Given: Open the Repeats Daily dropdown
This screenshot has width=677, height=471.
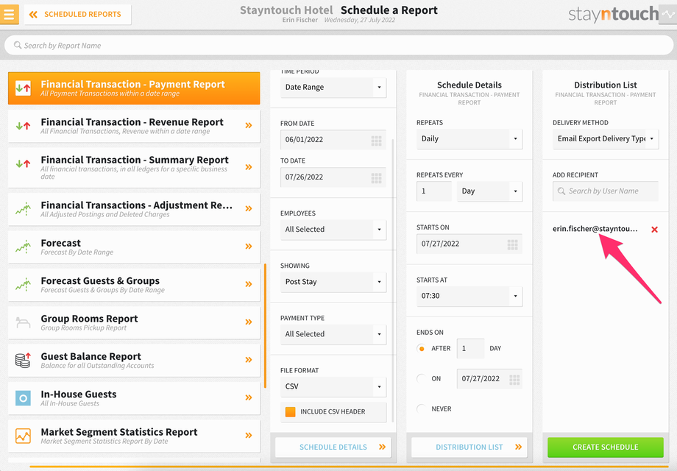Looking at the screenshot, I should click(x=469, y=138).
